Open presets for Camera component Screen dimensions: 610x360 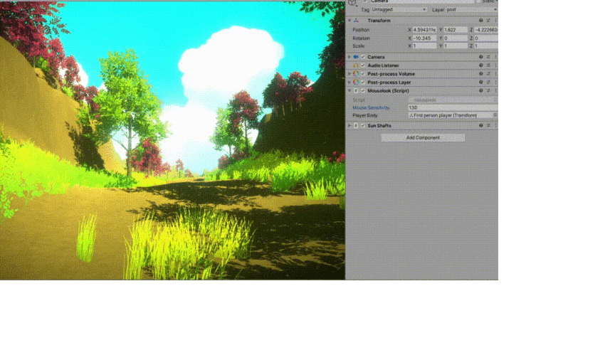(x=488, y=57)
